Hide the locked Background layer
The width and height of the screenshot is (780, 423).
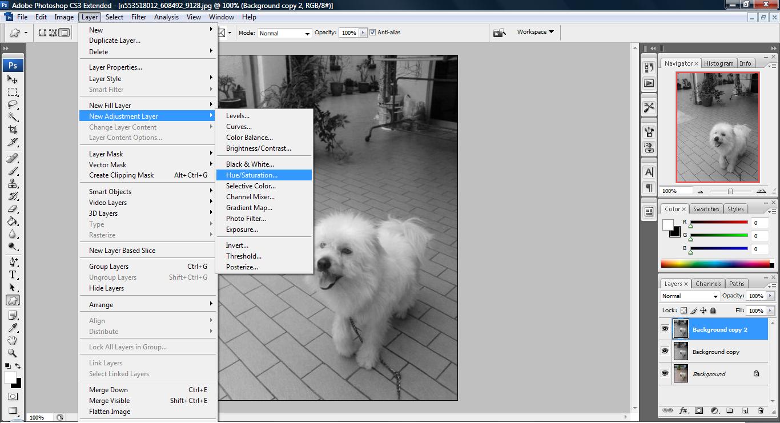pyautogui.click(x=665, y=373)
